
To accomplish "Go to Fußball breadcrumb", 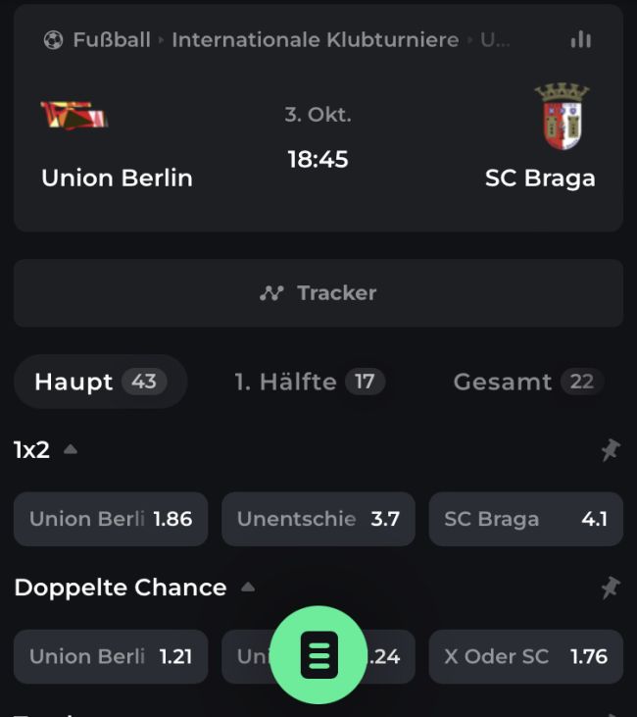I will pyautogui.click(x=111, y=40).
